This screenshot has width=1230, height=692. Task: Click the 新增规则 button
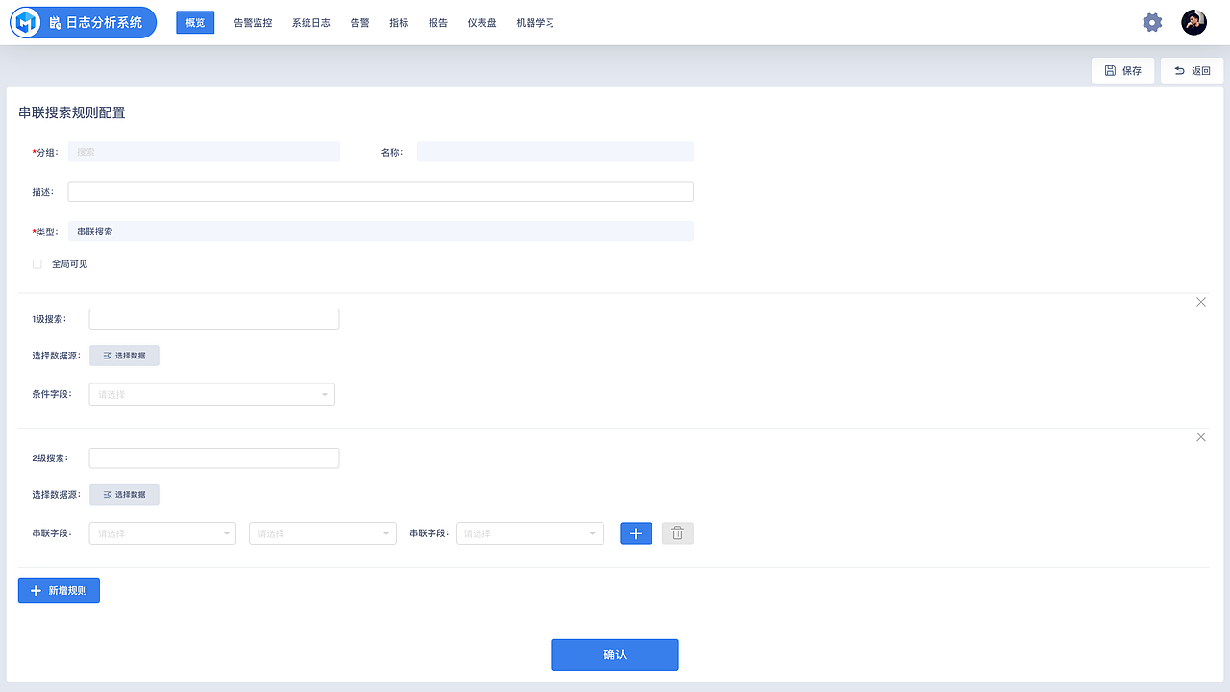[59, 590]
